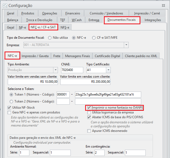The width and height of the screenshot is (170, 158).
Task: Go to the Financeiro tab
Action: (73, 13)
